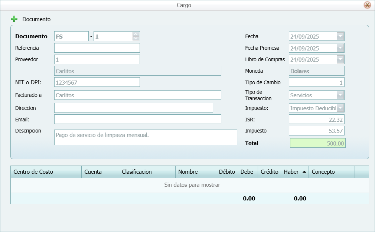Click the Facturado a text field
This screenshot has height=232, width=375.
(137, 95)
